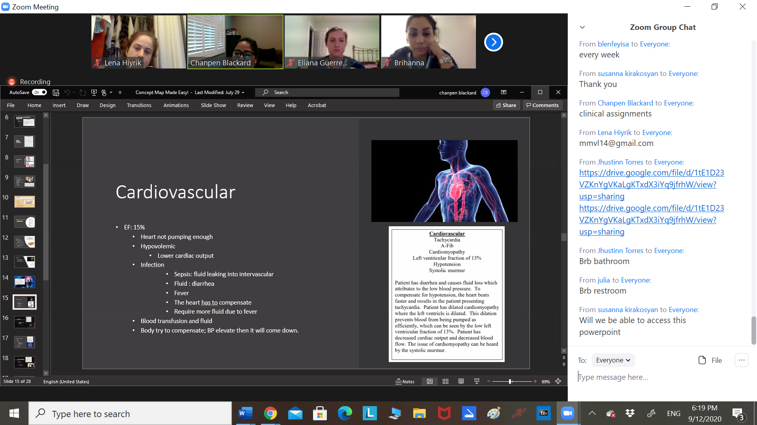
Task: Show hidden system tray icons
Action: point(592,413)
